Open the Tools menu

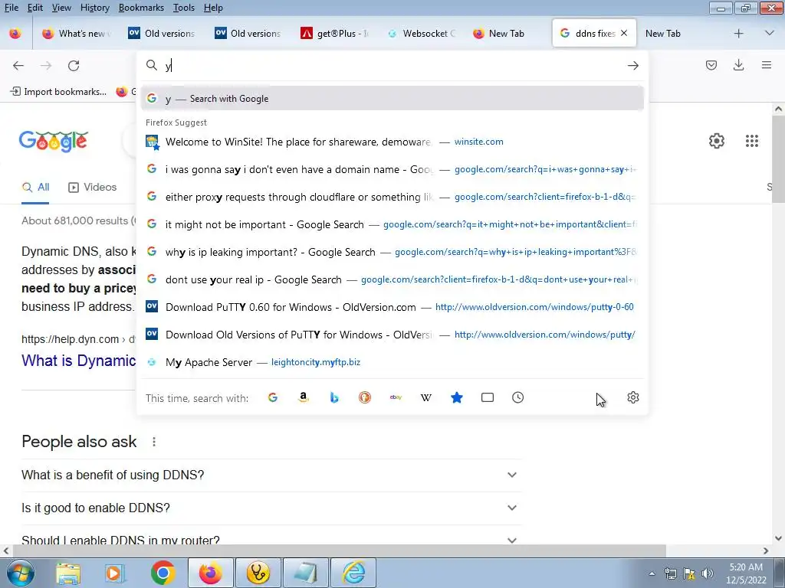point(184,8)
